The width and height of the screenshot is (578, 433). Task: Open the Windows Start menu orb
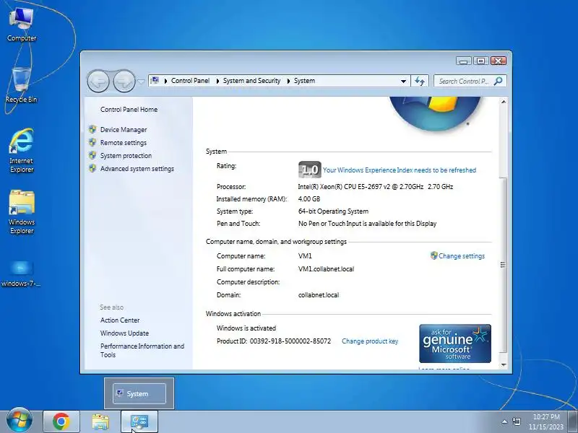20,421
